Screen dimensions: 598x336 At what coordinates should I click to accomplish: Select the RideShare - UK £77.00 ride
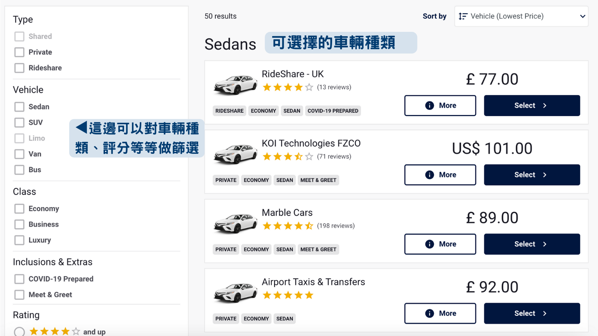(x=532, y=106)
